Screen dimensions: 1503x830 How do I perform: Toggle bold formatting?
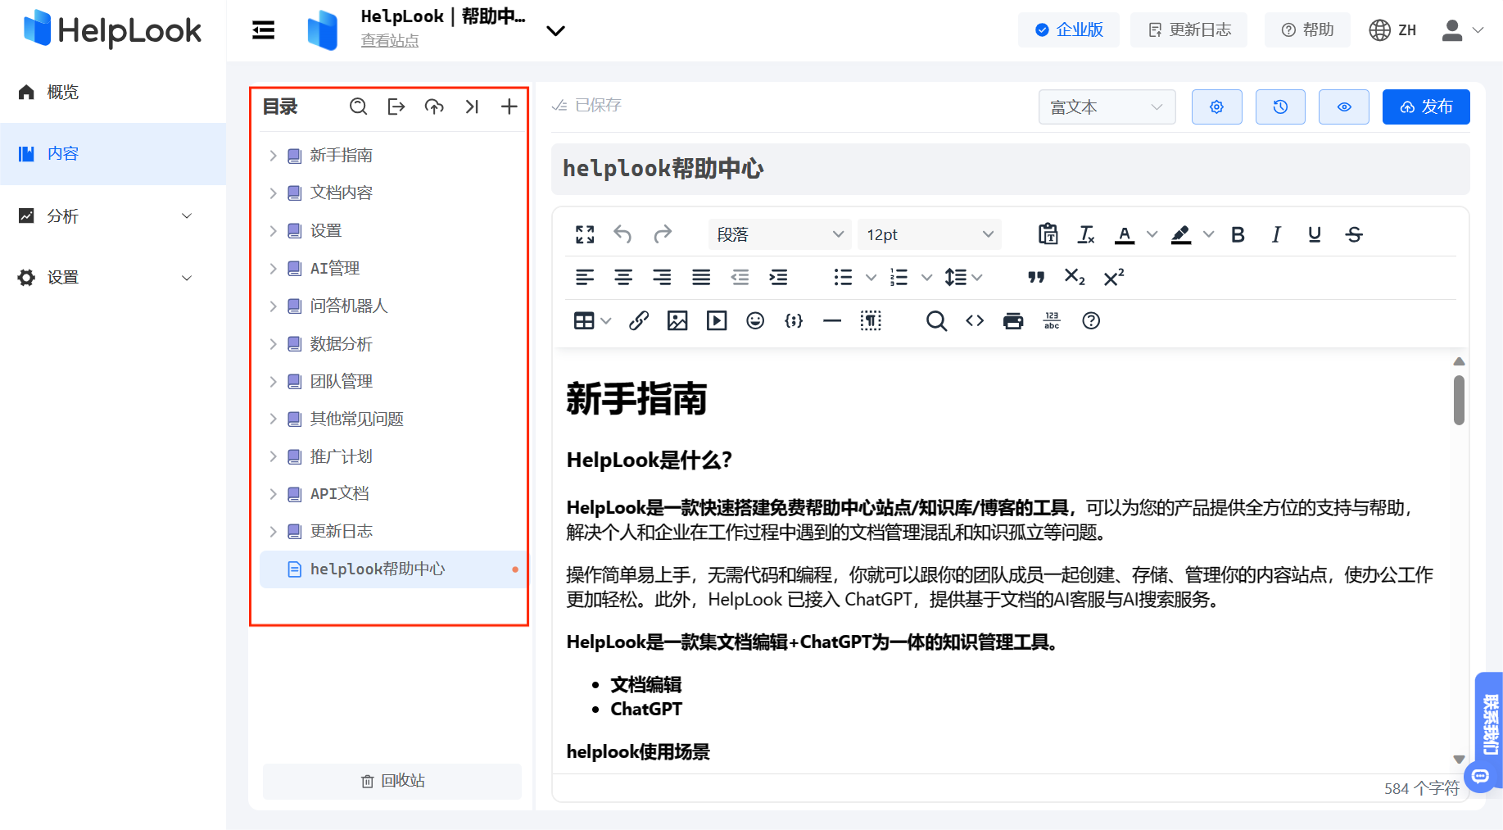point(1238,234)
